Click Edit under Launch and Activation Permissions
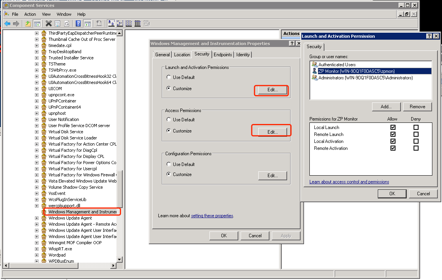Screen dimensions: 442x280 click(x=272, y=90)
